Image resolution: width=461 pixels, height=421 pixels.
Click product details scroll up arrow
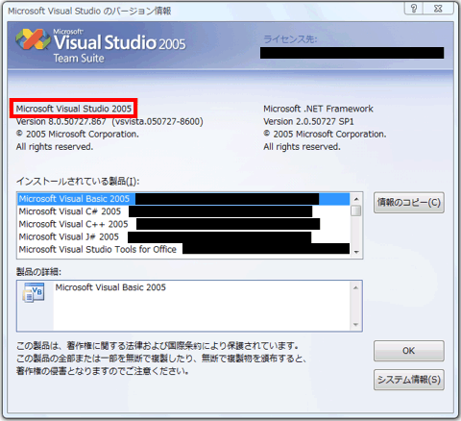point(355,287)
